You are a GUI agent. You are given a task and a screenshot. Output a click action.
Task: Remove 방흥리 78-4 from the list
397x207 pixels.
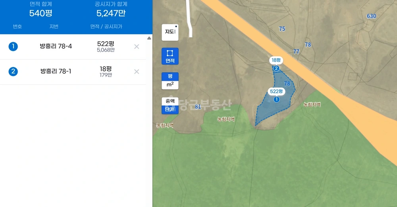[x=137, y=46]
